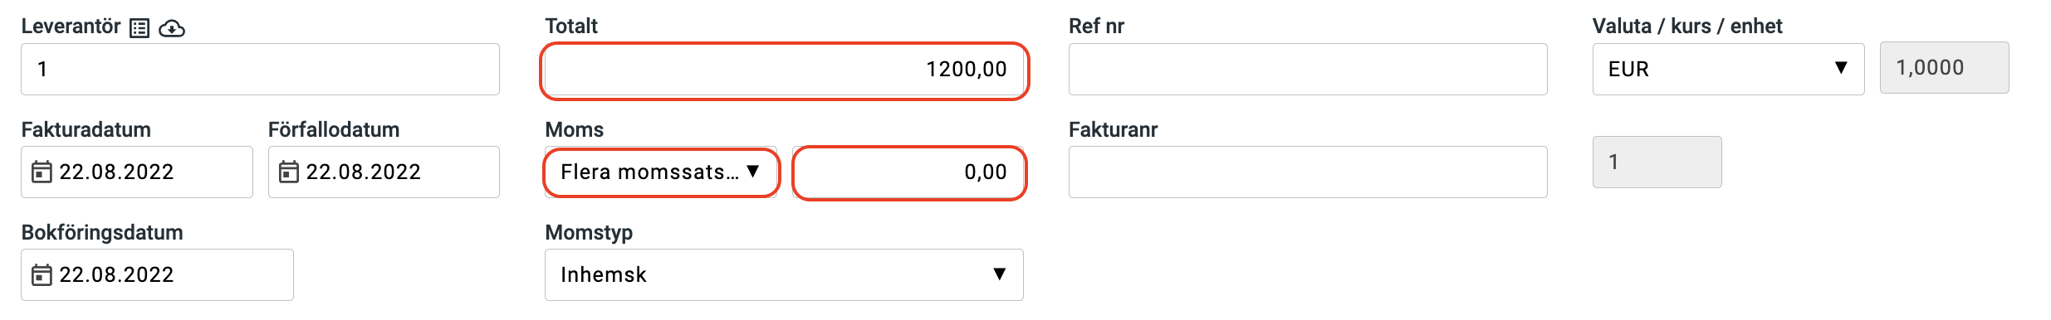
Task: Focus the Leverantör input field
Action: (x=260, y=69)
